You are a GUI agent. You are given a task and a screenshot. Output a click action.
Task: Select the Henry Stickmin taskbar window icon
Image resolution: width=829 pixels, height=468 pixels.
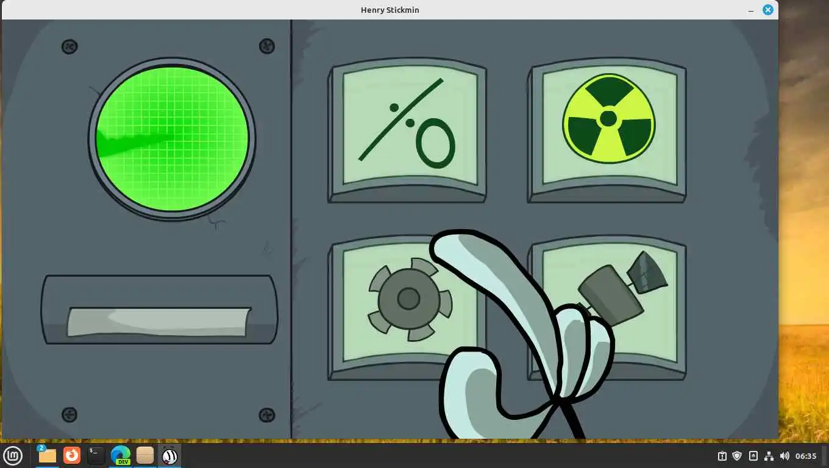click(x=169, y=455)
